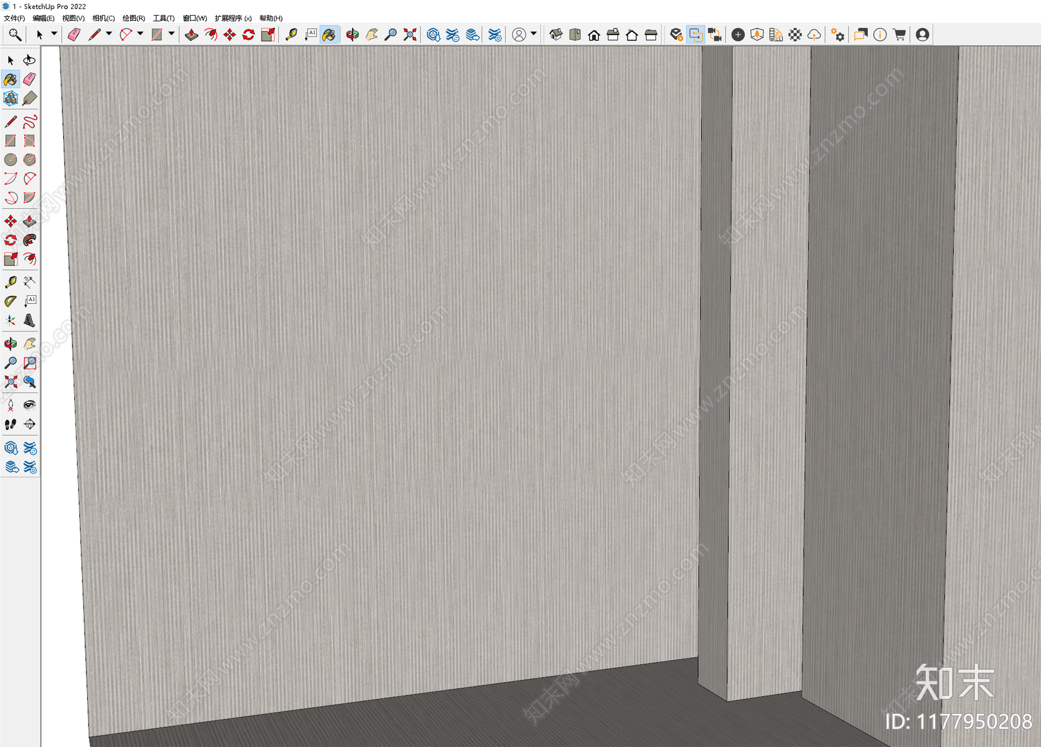Viewport: 1041px width, 747px height.
Task: Click the black plus circle icon
Action: (738, 34)
